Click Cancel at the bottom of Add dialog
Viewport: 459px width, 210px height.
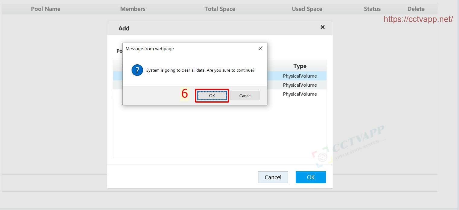pos(273,177)
